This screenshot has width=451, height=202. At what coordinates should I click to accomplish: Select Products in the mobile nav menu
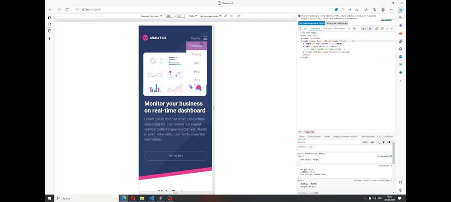point(196,46)
